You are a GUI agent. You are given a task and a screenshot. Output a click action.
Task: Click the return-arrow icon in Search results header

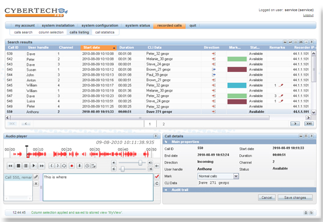tap(291, 42)
